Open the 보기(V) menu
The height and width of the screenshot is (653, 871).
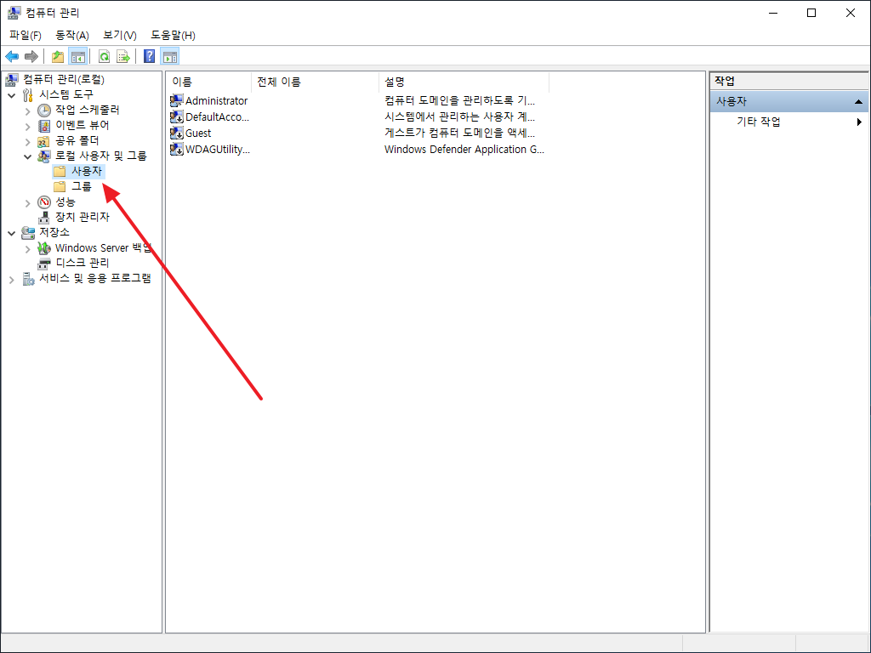pos(119,35)
